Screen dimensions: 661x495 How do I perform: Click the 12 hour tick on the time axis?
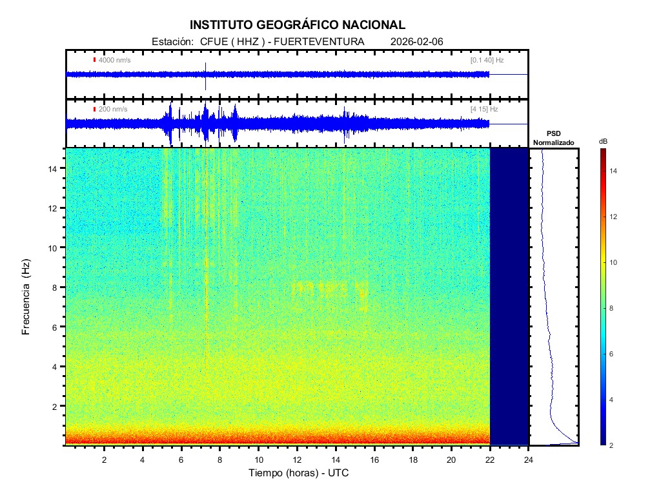click(297, 460)
